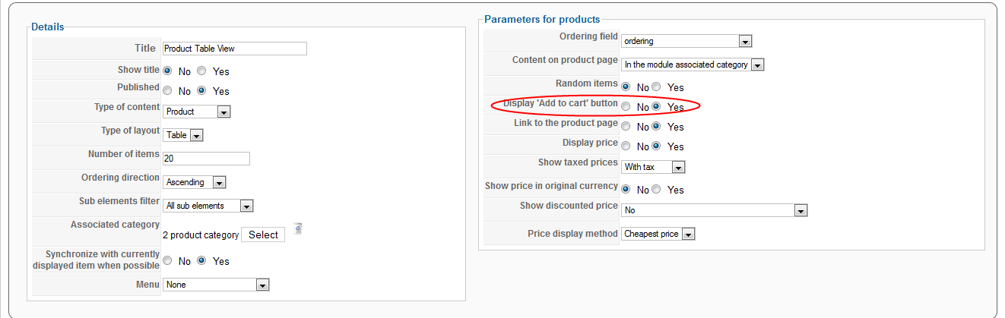The height and width of the screenshot is (318, 1005).
Task: Set Synchronize with displayed item to No
Action: pos(167,261)
